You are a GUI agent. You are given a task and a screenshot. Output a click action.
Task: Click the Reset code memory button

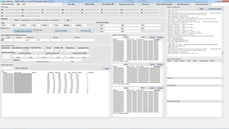202,4
